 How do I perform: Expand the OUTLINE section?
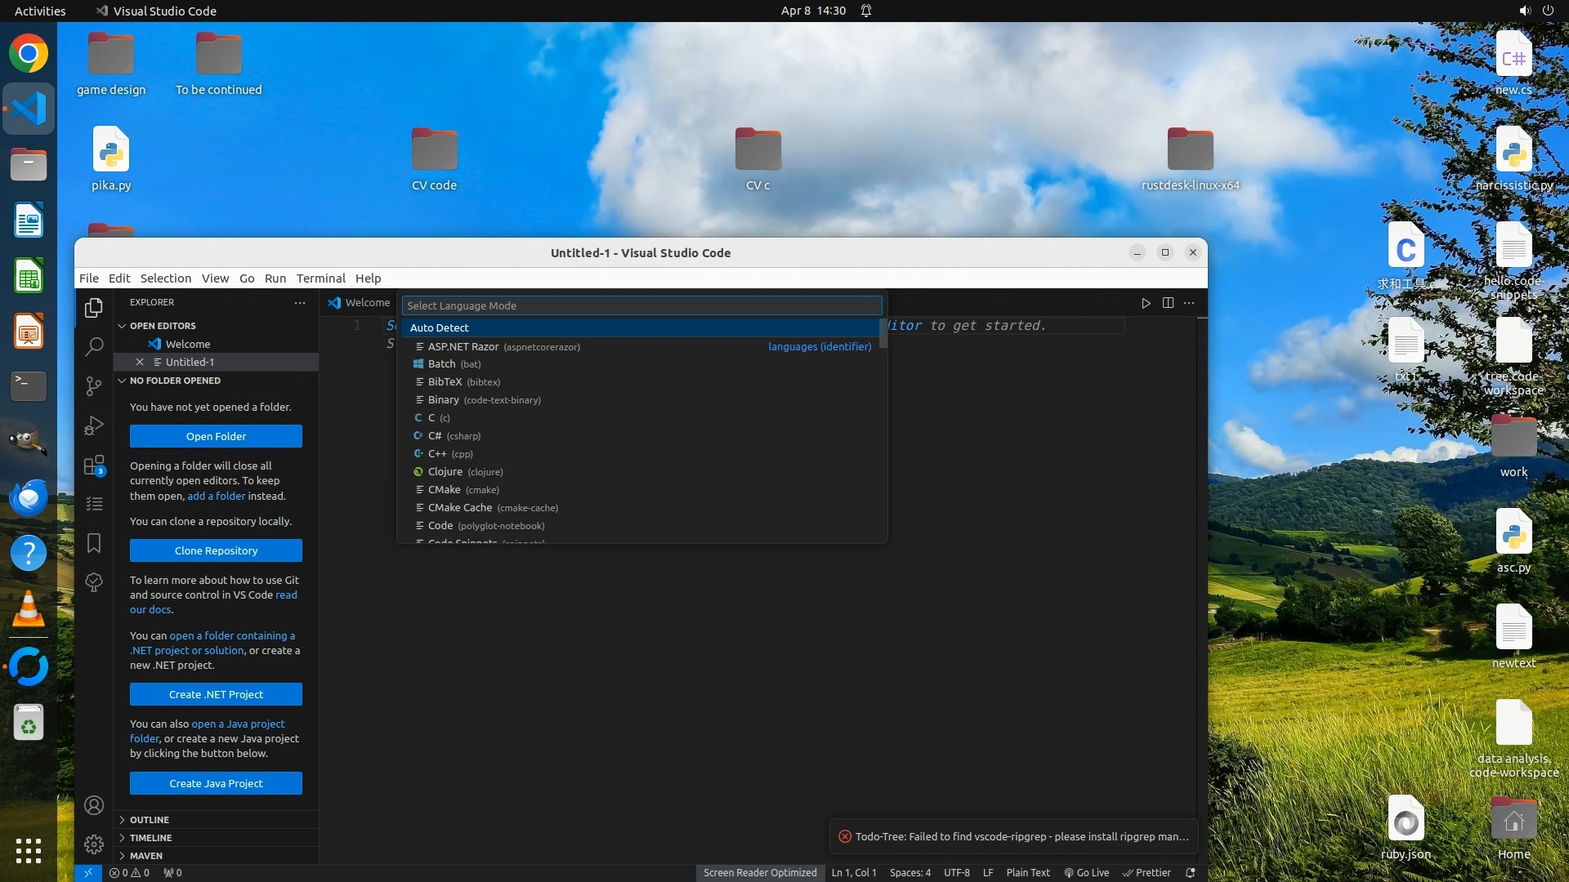point(149,819)
